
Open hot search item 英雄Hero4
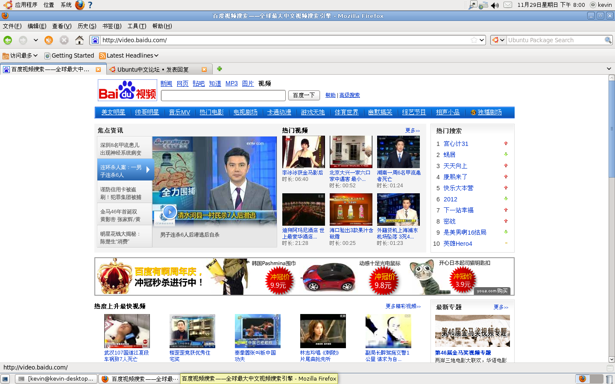point(458,244)
